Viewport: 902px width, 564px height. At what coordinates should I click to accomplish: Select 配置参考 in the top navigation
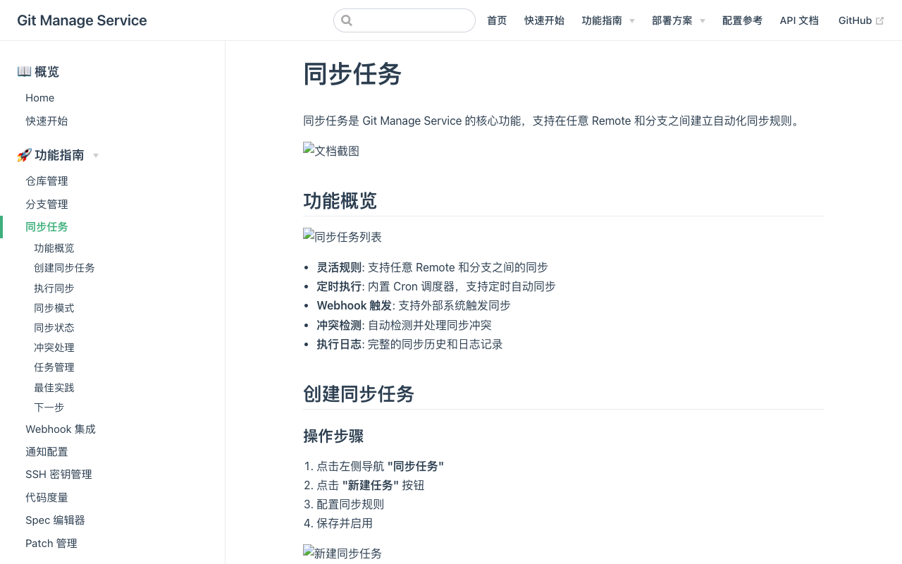(x=742, y=20)
